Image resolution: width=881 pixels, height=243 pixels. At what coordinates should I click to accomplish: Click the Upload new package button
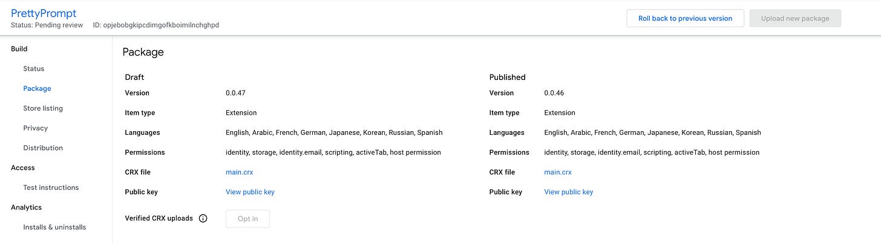(795, 18)
